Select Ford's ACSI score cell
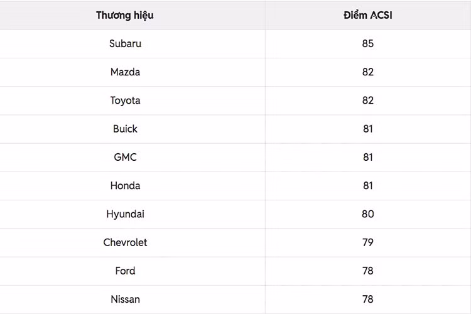Screen dimensions: 471x314 [367, 271]
